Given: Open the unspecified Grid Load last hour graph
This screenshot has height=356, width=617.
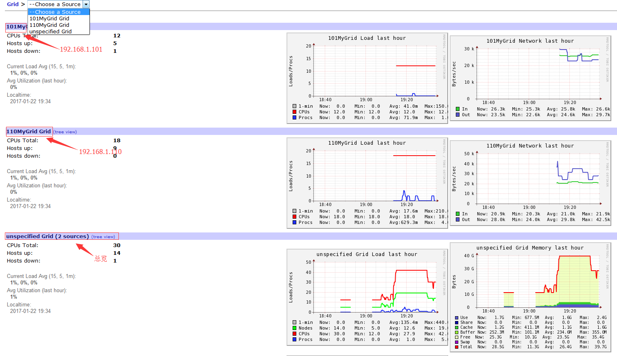Looking at the screenshot, I should [x=367, y=296].
